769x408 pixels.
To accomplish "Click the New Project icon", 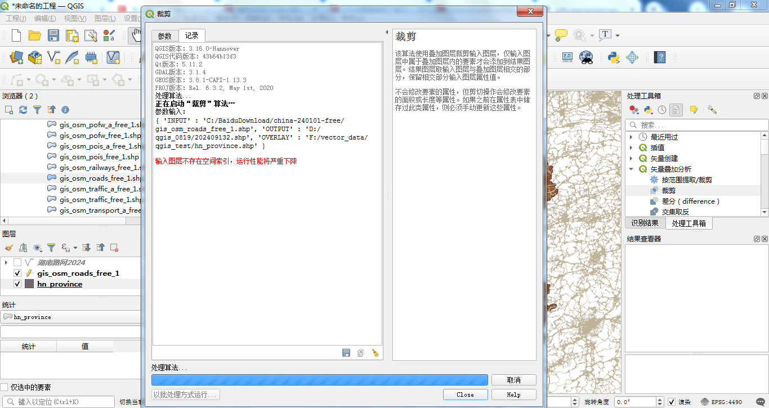I will coord(16,35).
